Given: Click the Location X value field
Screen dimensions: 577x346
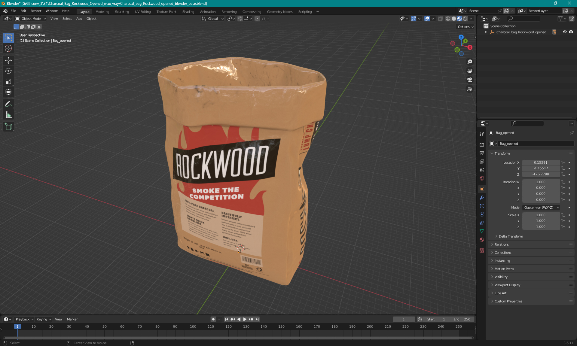Looking at the screenshot, I should (541, 162).
